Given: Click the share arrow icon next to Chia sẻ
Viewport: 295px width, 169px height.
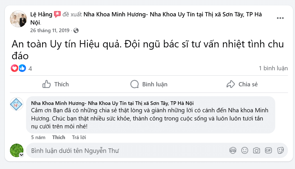Looking at the screenshot, I should [231, 84].
